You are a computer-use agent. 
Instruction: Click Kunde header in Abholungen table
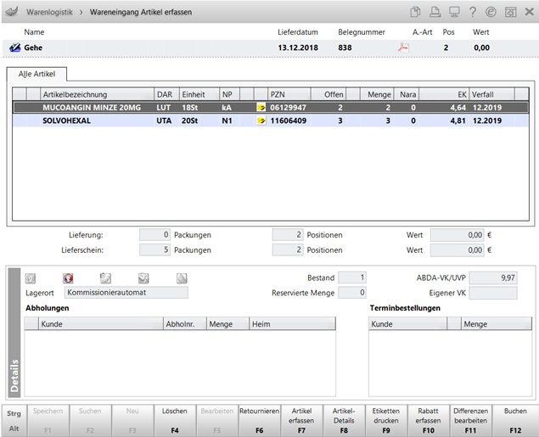[100, 323]
